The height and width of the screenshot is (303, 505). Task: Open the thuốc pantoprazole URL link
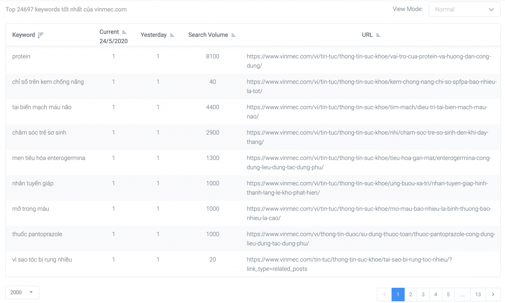pos(371,234)
